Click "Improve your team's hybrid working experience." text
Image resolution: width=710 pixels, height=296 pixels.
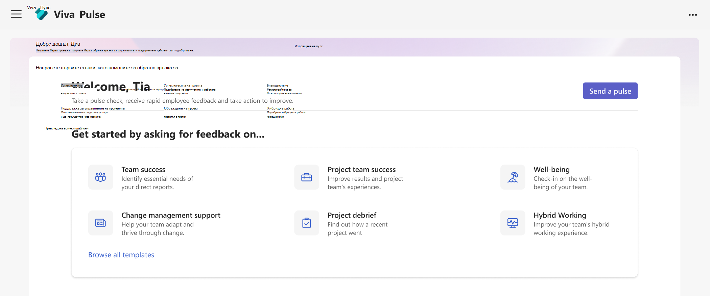pos(571,229)
